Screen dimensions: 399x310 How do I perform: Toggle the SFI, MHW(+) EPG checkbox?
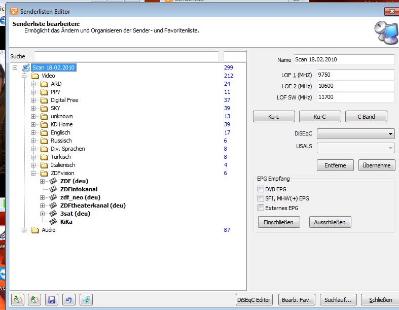pos(261,198)
